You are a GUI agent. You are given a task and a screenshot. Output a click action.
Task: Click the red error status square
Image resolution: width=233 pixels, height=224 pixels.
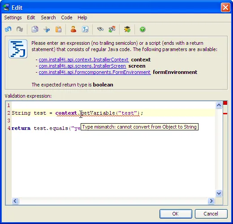coord(225,103)
